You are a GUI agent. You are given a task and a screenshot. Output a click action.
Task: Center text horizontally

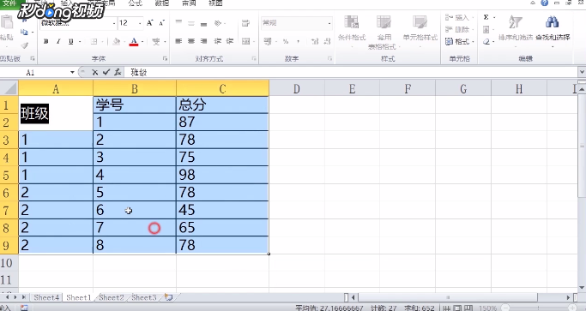click(x=191, y=41)
